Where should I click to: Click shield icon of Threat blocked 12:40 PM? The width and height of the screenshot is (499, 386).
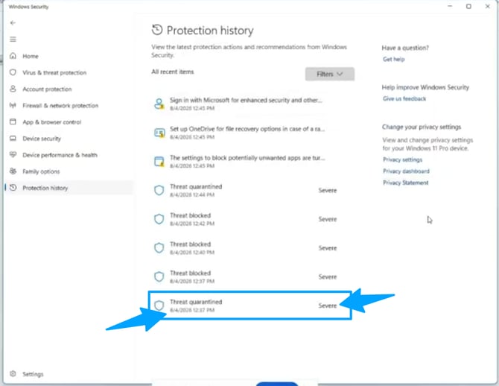(x=159, y=248)
